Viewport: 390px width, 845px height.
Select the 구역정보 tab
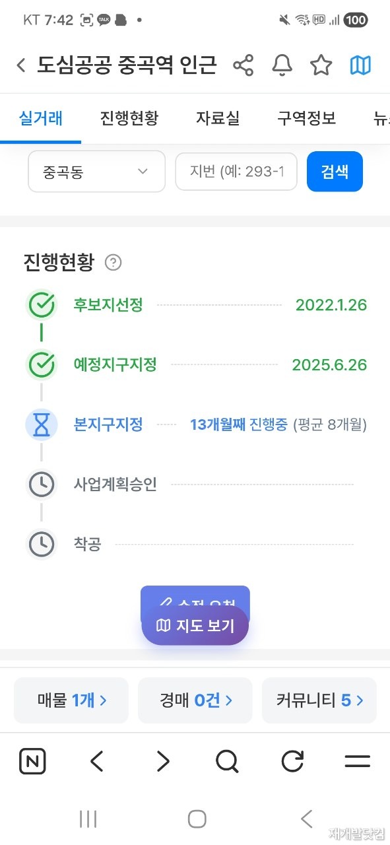306,118
